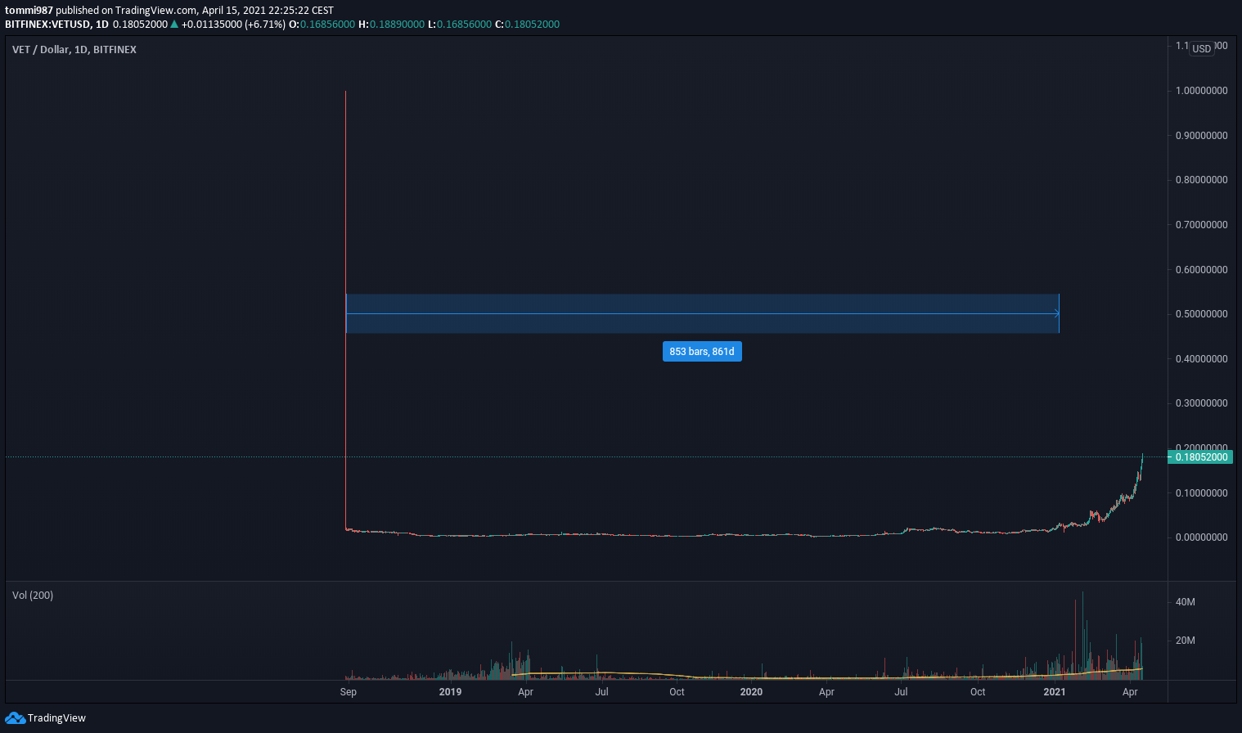This screenshot has height=733, width=1242.
Task: Click the Sep label on time axis
Action: pyautogui.click(x=349, y=692)
